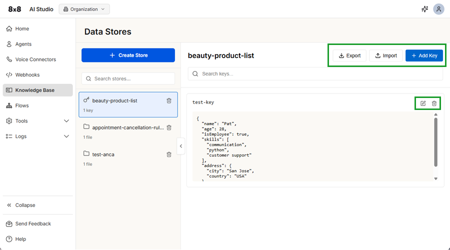Open Webhooks page

click(x=37, y=75)
